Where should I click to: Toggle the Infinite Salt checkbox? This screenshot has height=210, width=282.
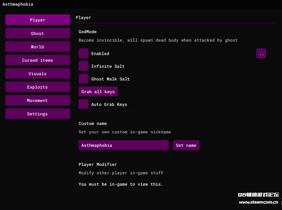click(x=84, y=66)
